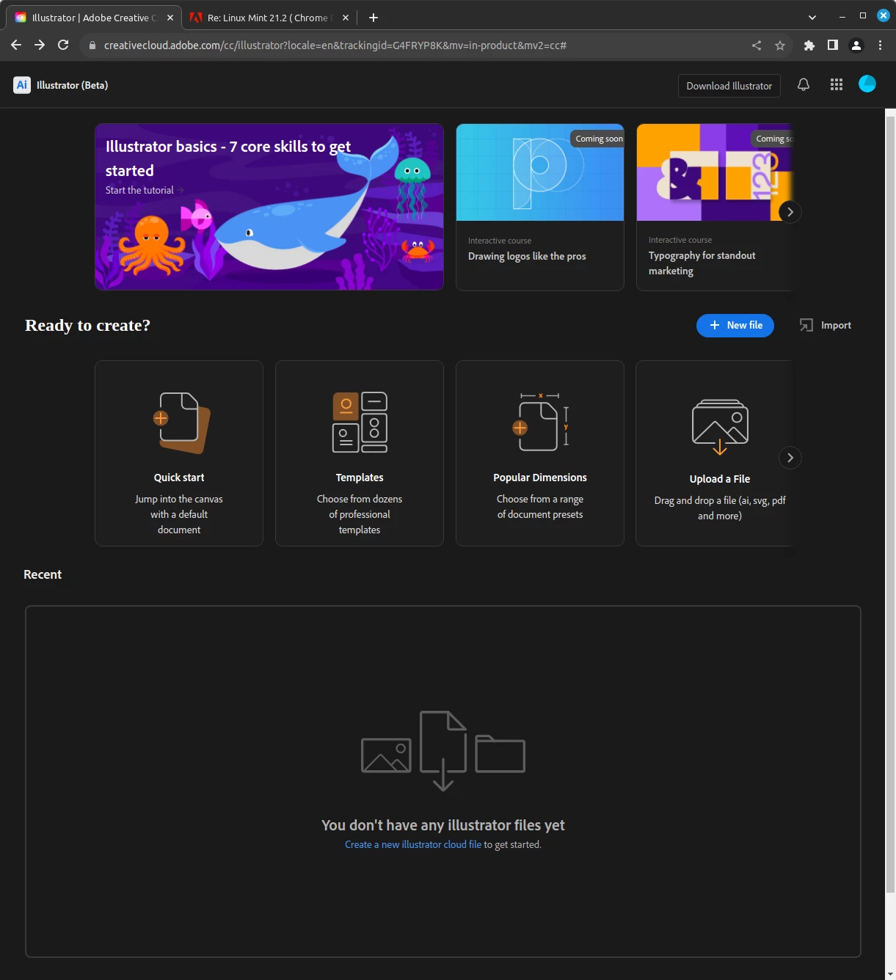
Task: Create a document with New file
Action: pyautogui.click(x=735, y=325)
